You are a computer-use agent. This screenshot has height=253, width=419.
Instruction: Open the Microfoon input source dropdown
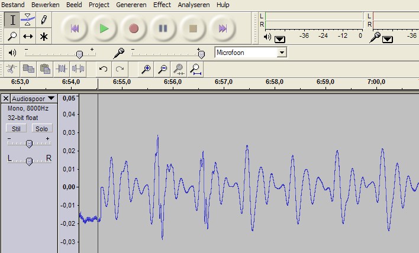coord(282,53)
